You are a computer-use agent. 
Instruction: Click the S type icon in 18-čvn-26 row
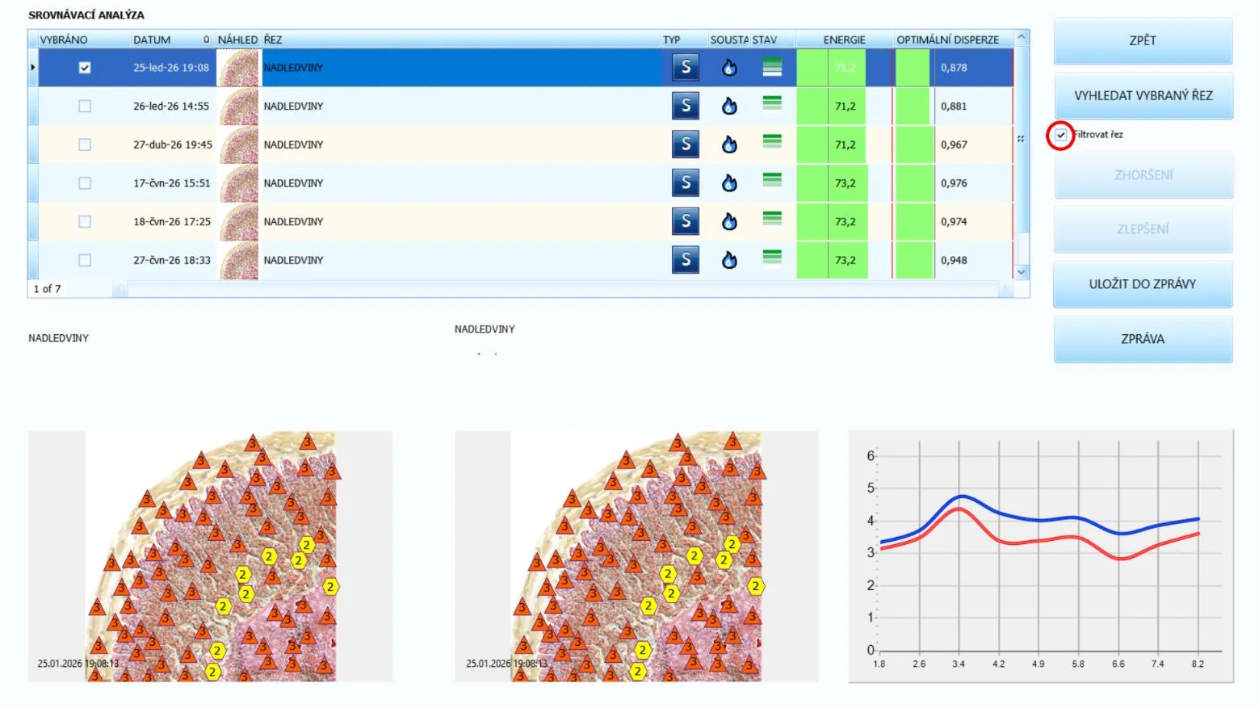[x=686, y=221]
